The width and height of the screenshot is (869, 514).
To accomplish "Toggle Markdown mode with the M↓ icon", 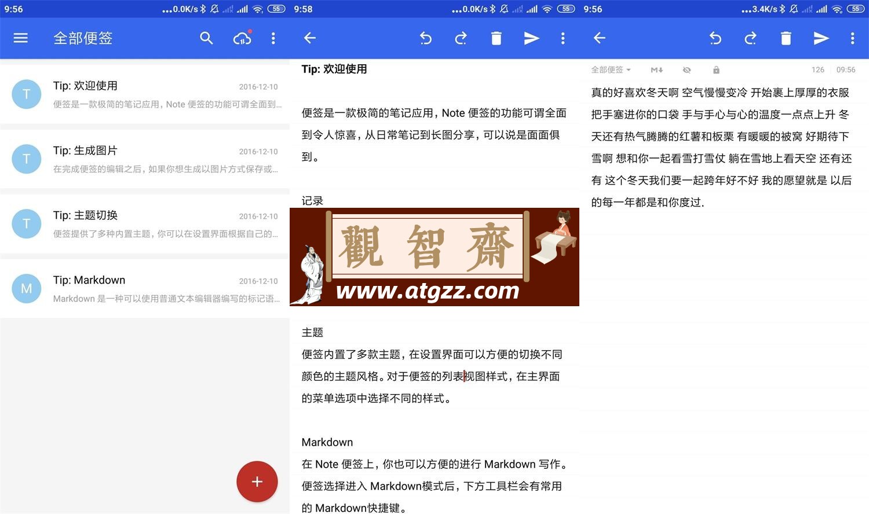I will click(656, 69).
